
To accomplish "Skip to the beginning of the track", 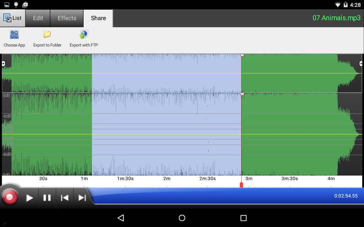I will coord(64,198).
